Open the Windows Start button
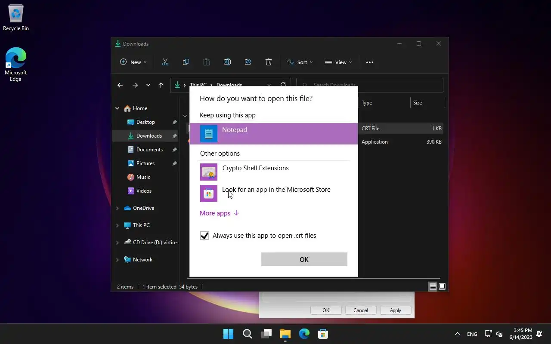 point(228,334)
